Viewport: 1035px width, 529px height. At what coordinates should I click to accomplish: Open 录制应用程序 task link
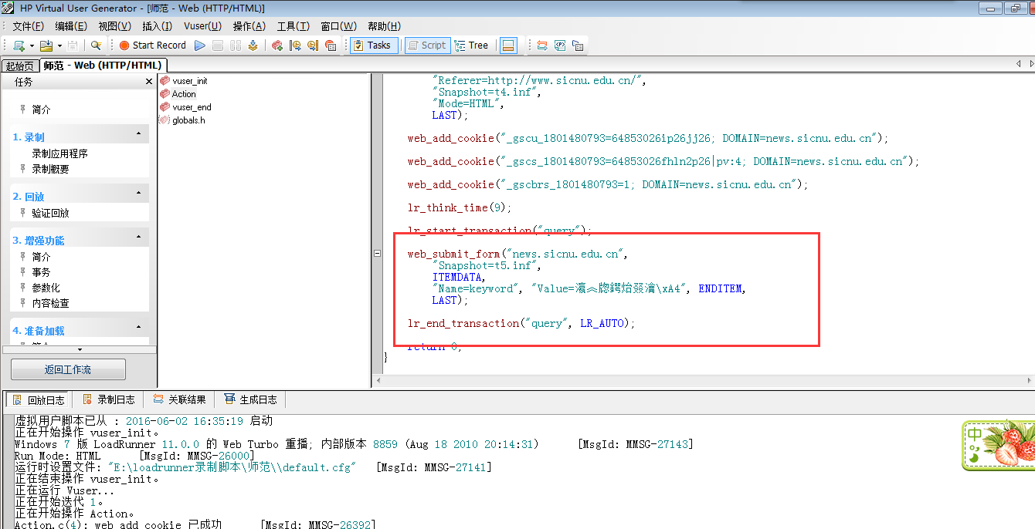click(60, 153)
